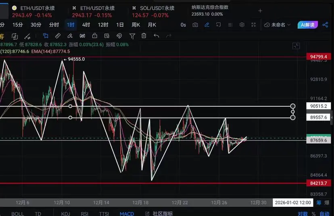Open the first ETH/USDT永续 ticker tab
334x216 pixels.
33,12
